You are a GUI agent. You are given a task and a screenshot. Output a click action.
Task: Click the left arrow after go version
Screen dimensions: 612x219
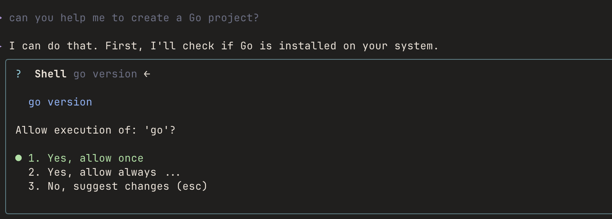[147, 74]
